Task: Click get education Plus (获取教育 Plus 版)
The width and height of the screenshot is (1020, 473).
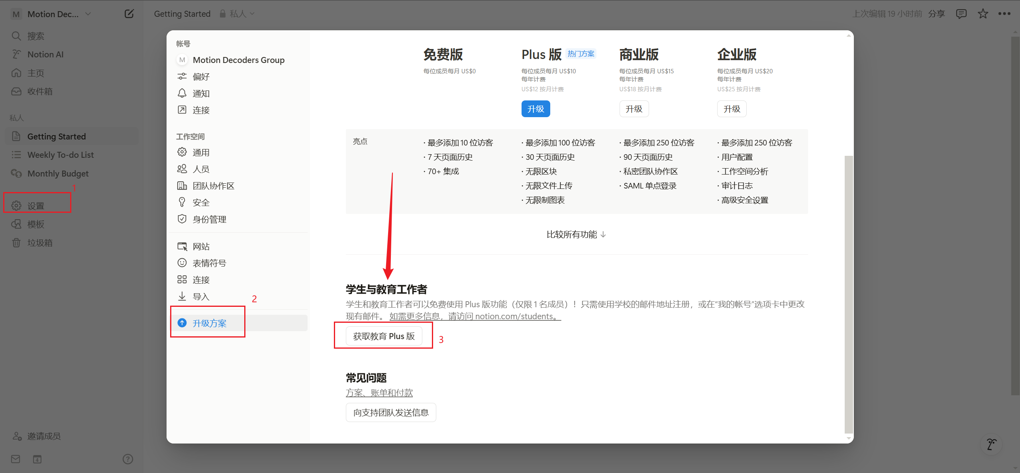Action: (x=384, y=336)
